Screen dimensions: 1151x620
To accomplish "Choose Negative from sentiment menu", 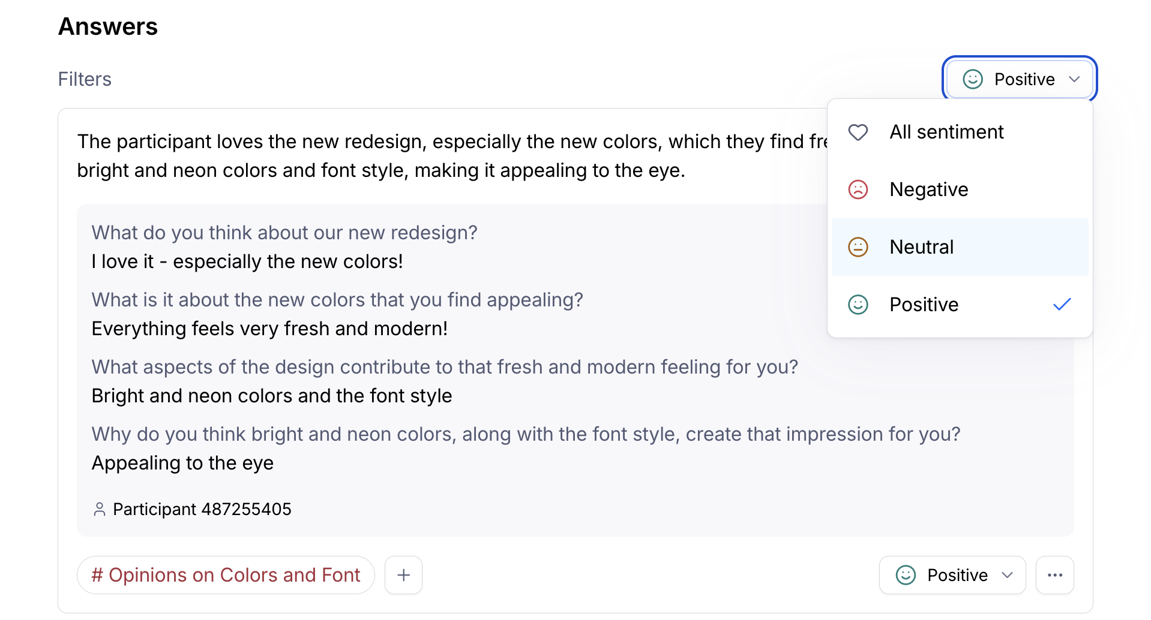I will click(929, 189).
